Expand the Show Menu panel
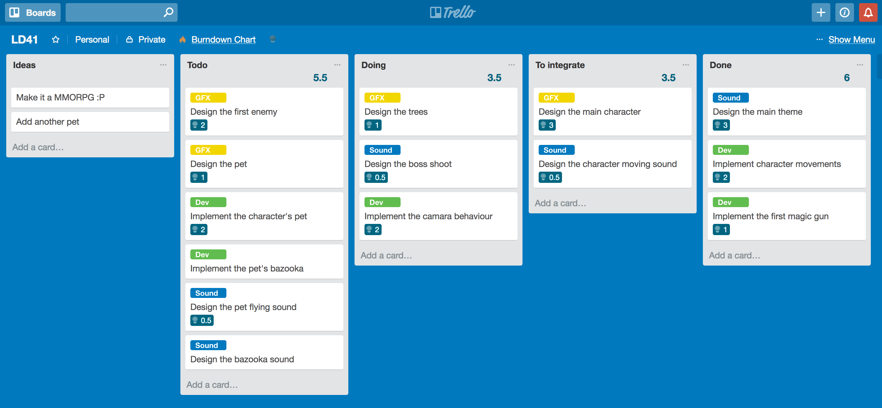Image resolution: width=882 pixels, height=408 pixels. click(852, 39)
